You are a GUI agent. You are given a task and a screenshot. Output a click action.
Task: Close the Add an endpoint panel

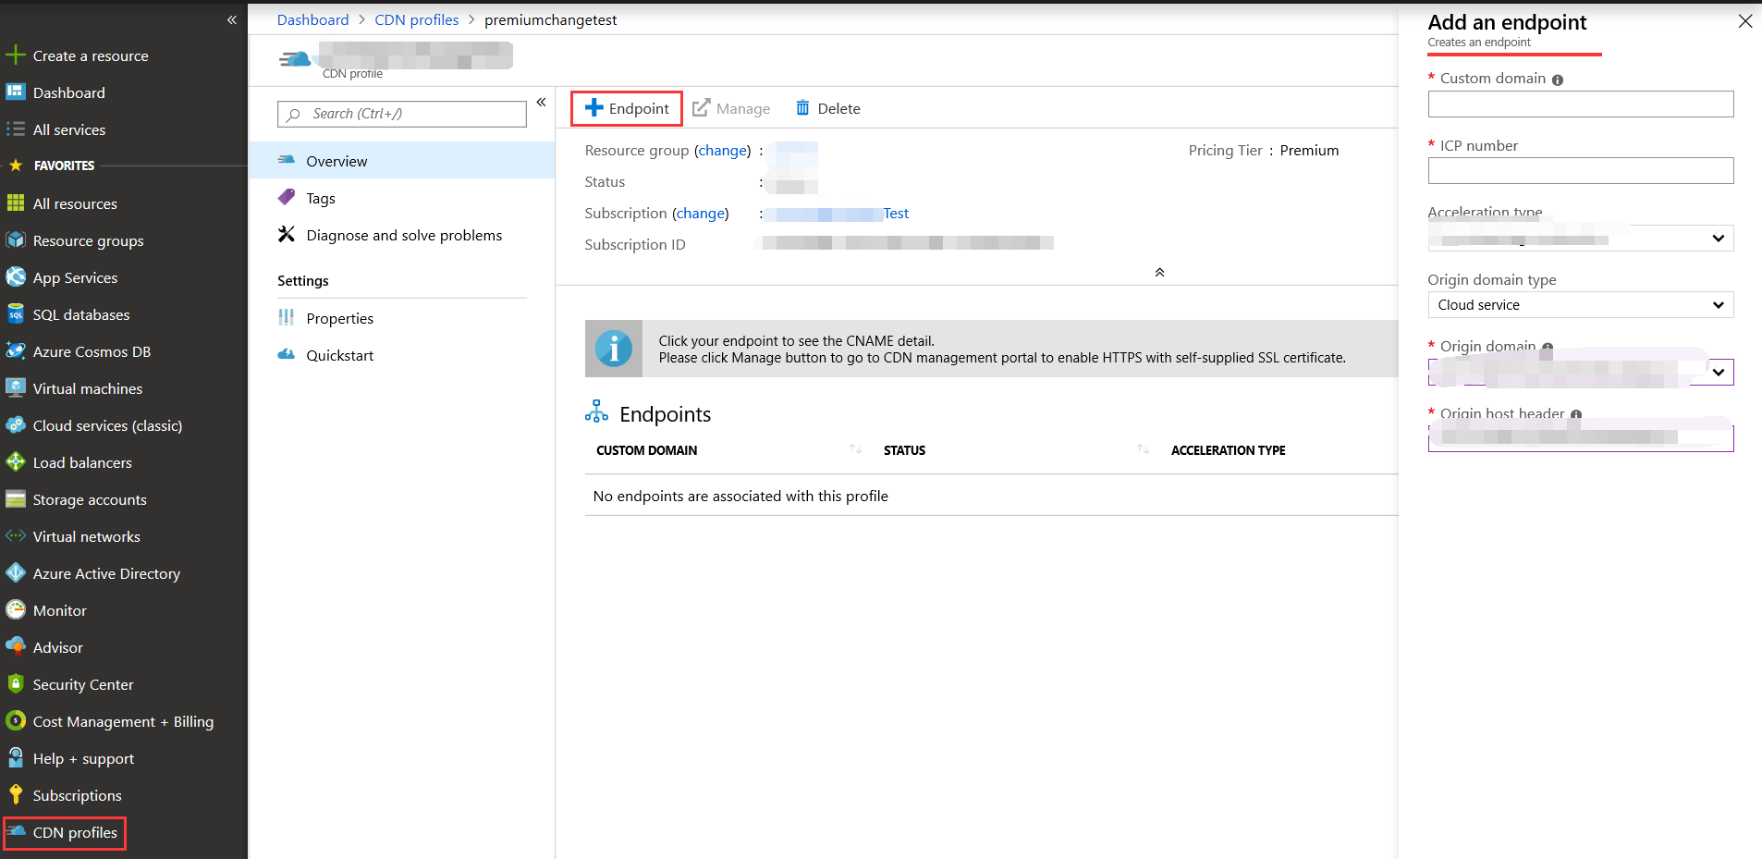point(1745,20)
